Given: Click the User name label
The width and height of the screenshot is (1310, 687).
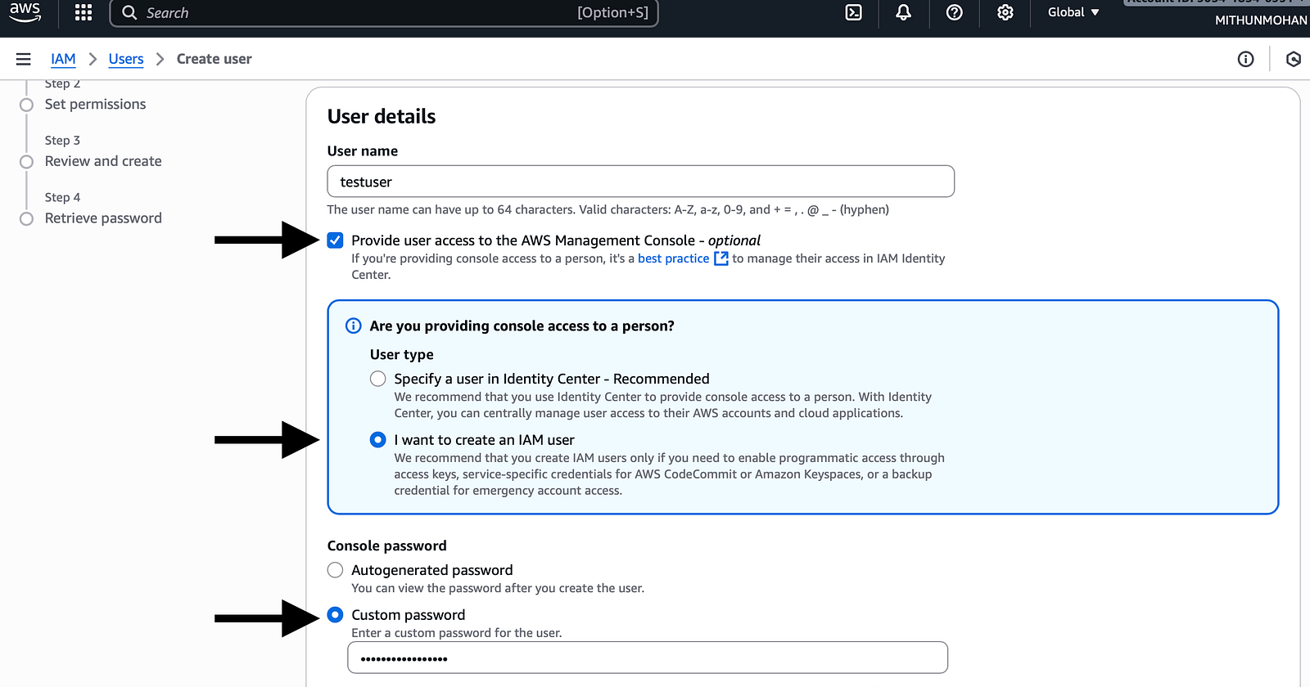Looking at the screenshot, I should pyautogui.click(x=363, y=150).
